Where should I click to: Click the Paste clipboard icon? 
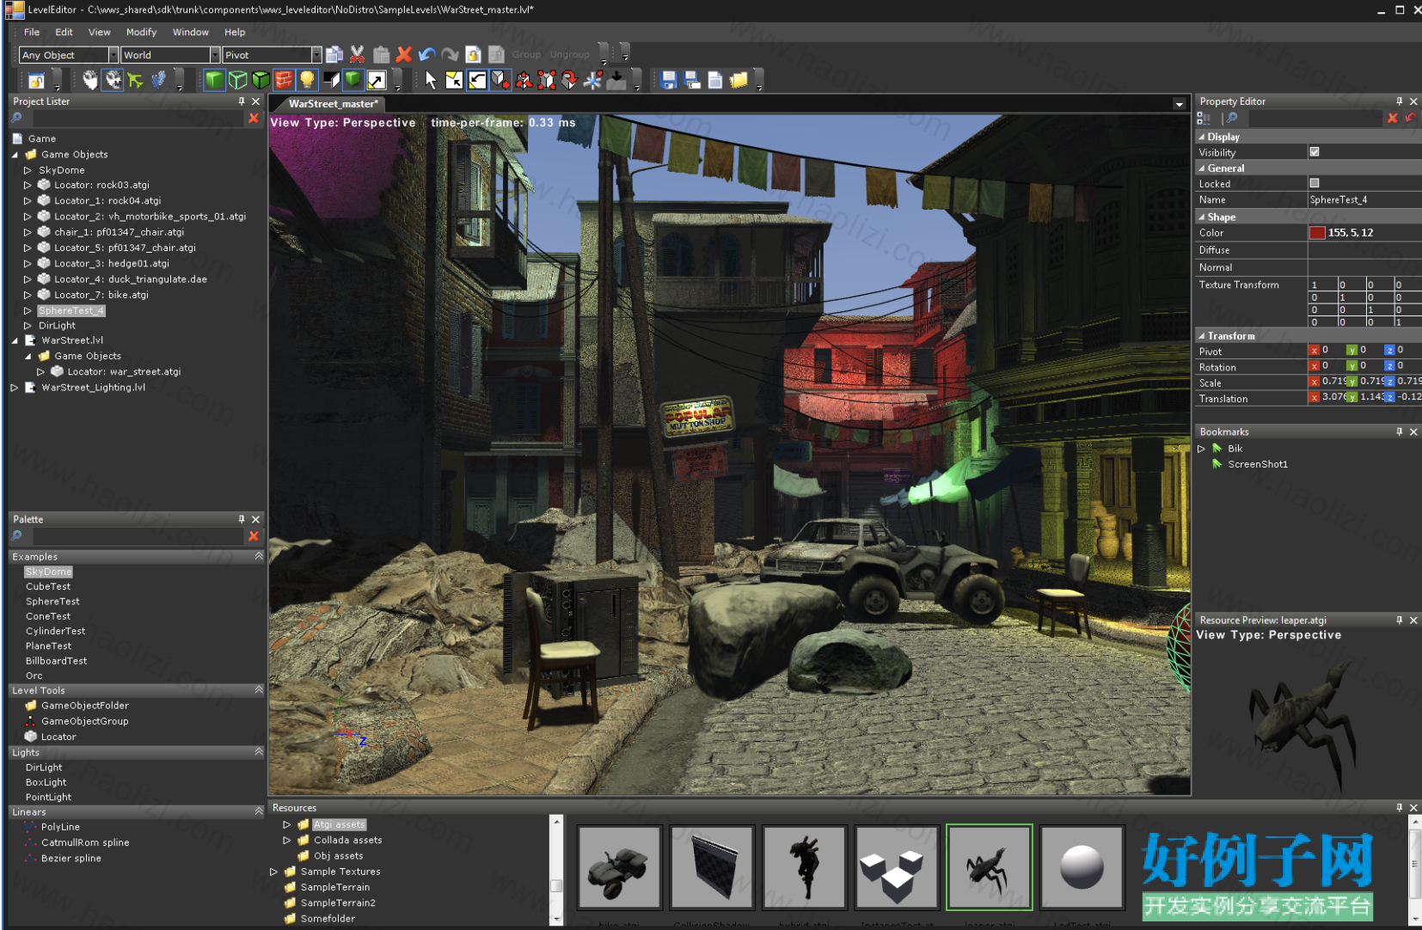[382, 54]
